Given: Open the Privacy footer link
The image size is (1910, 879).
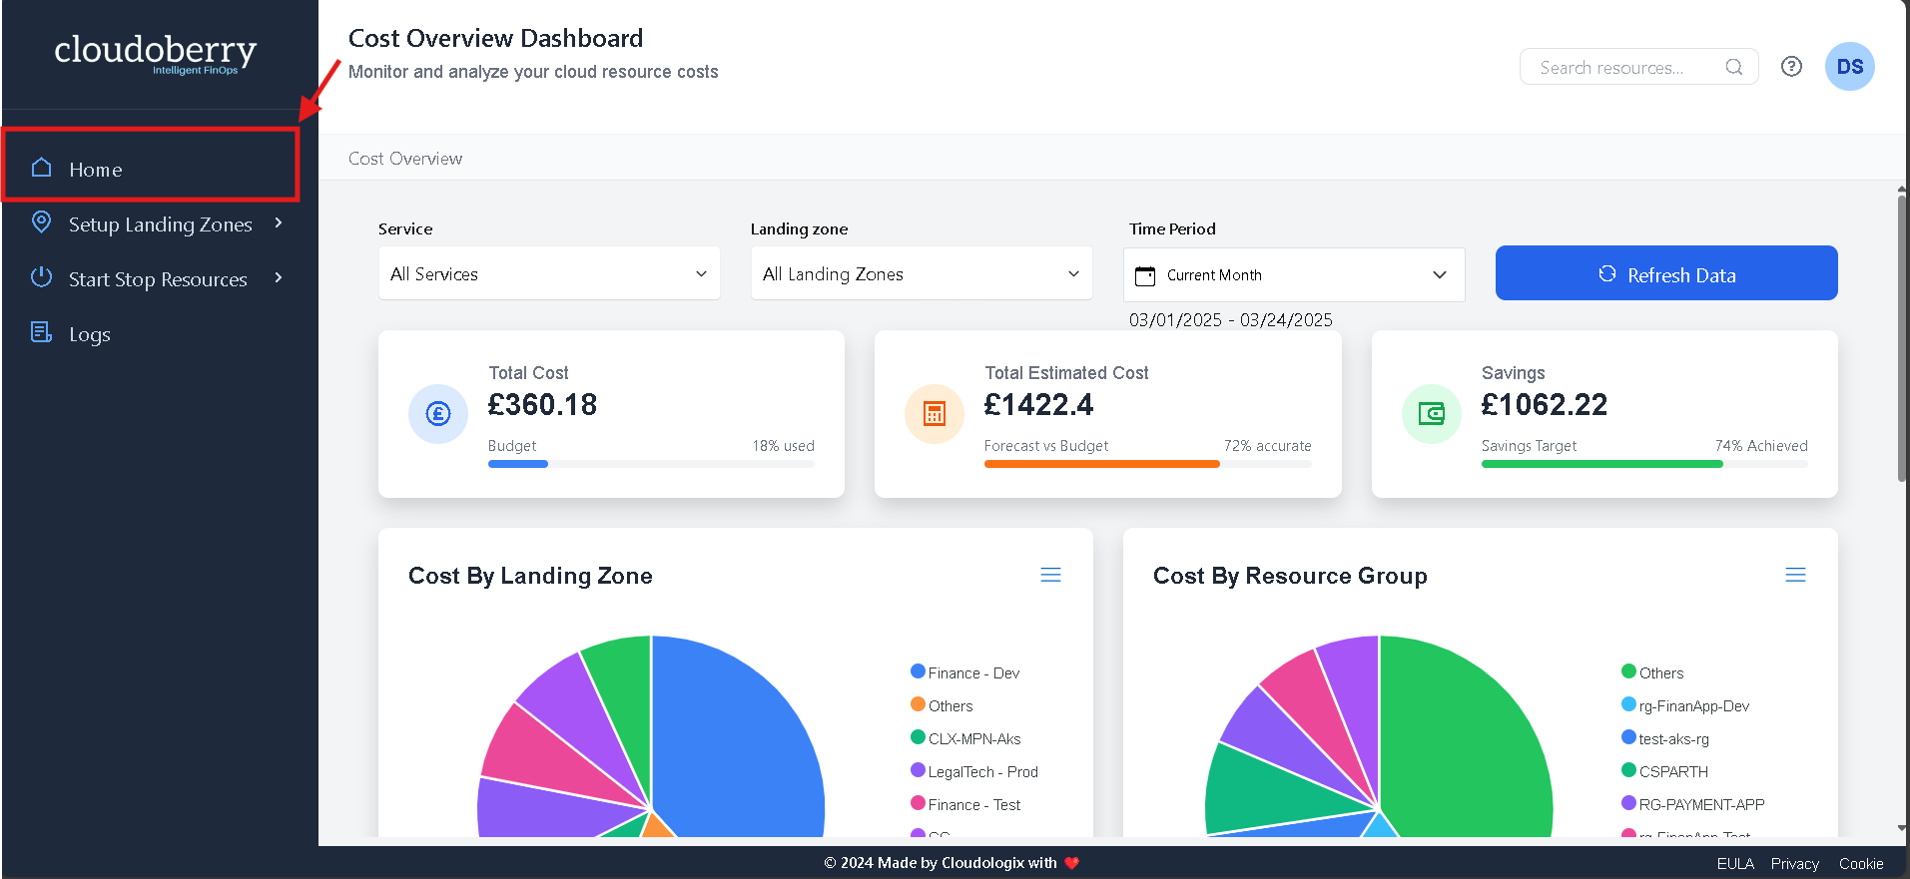Looking at the screenshot, I should click(x=1795, y=864).
